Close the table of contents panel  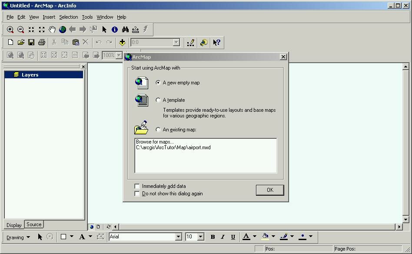click(x=83, y=67)
